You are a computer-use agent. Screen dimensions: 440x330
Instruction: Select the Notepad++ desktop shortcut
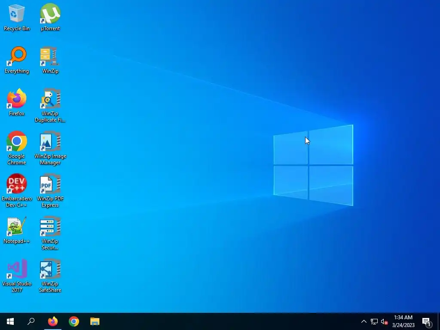[17, 230]
